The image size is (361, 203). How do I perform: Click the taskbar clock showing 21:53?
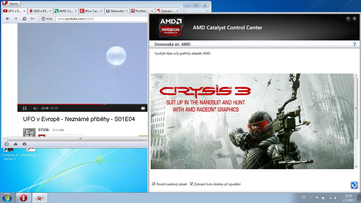(348, 198)
